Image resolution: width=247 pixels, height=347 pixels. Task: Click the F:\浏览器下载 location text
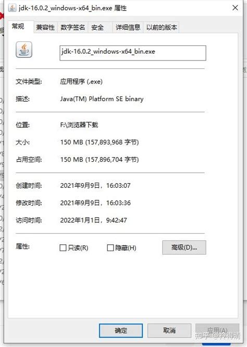click(79, 125)
